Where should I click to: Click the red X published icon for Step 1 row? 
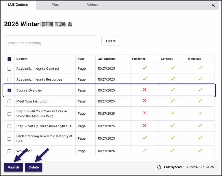(145, 113)
